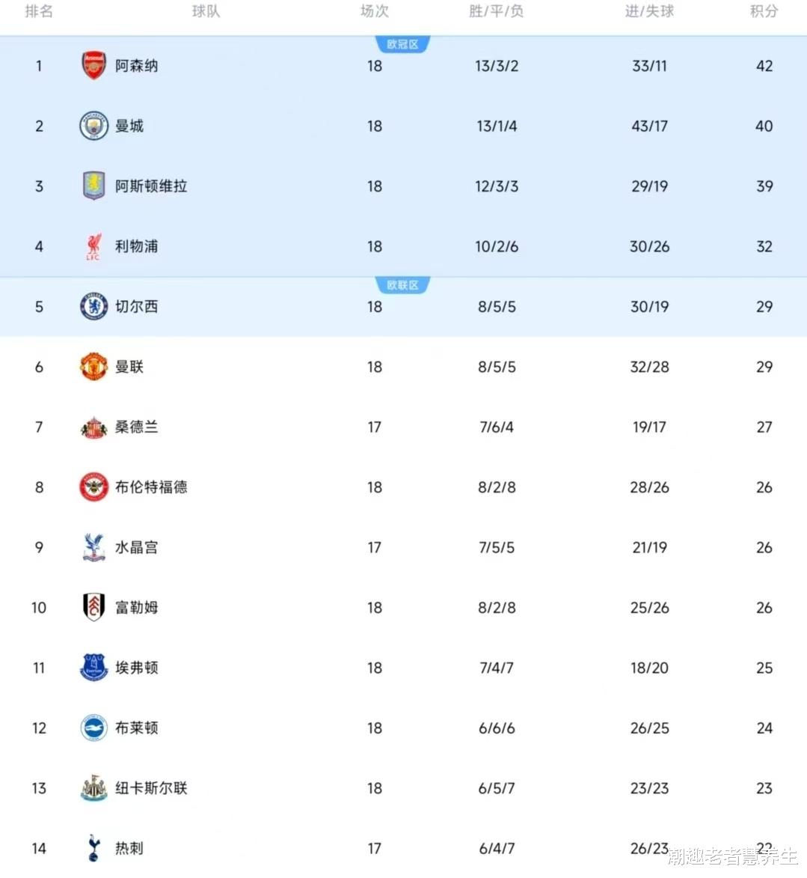Click the Brentford bee logo
Viewport: 807px width, 878px height.
pos(93,487)
